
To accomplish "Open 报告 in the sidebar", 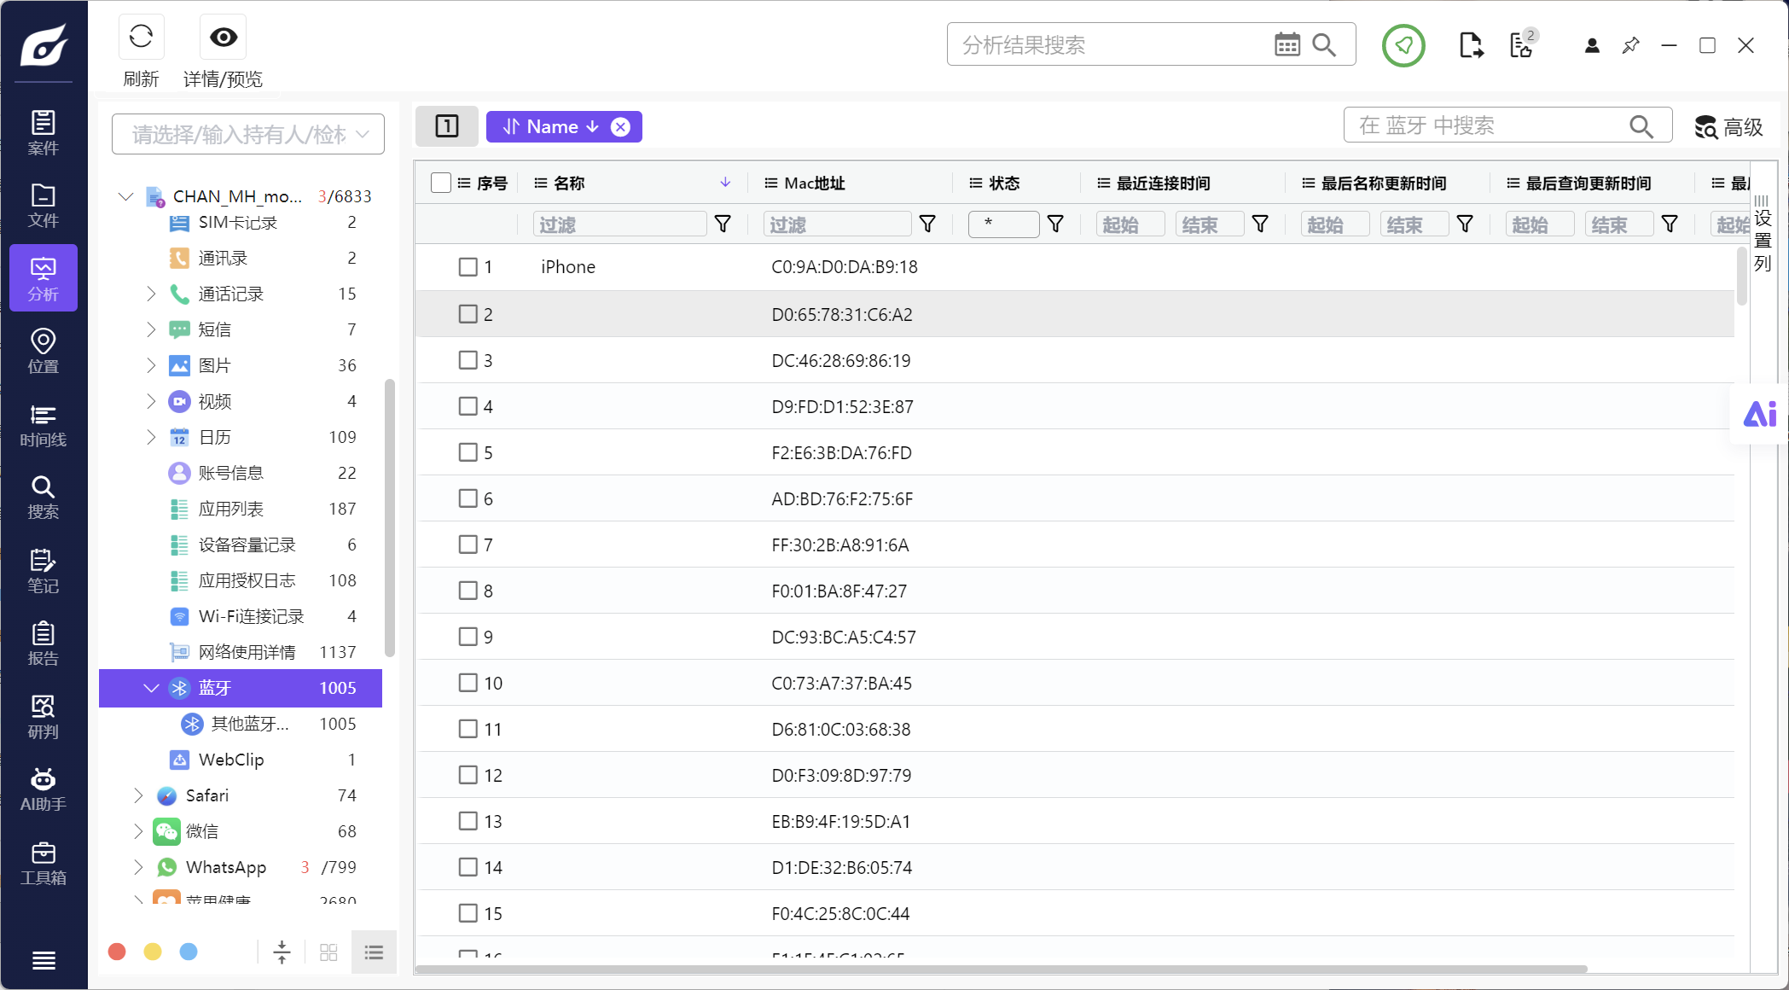I will [x=44, y=643].
